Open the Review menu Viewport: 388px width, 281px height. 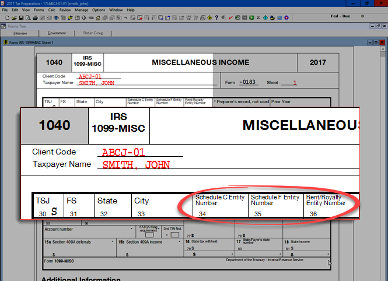(66, 10)
